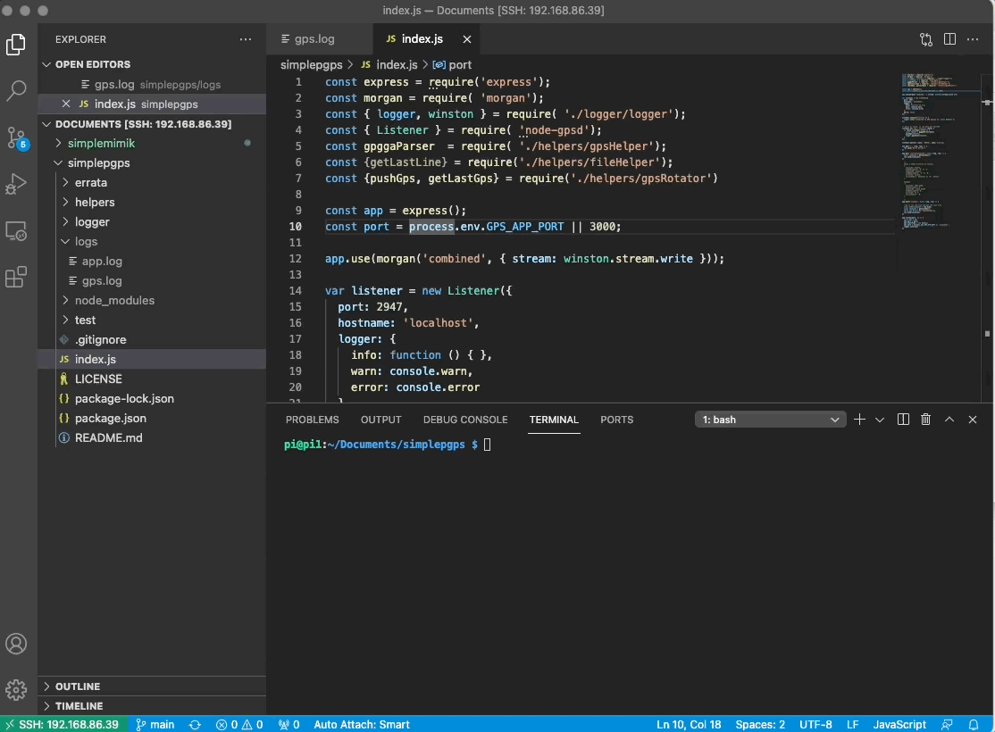Switch to the DEBUG CONSOLE panel tab
The image size is (995, 732).
464,420
